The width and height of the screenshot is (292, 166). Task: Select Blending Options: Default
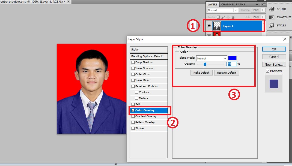pyautogui.click(x=149, y=56)
